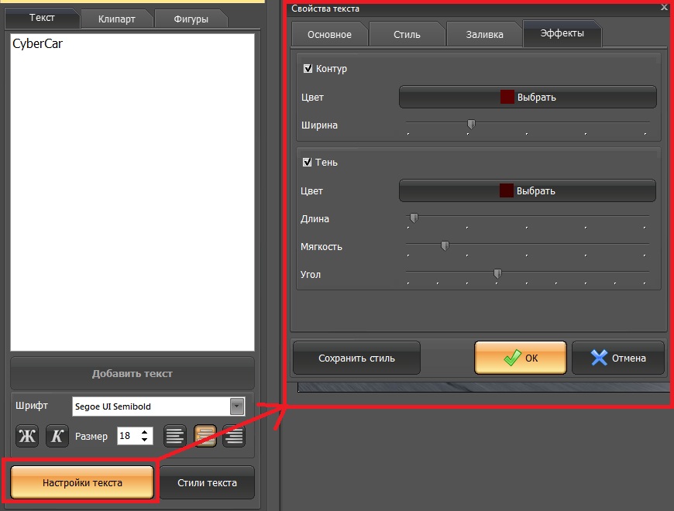Choose contour color via Выбрать

coord(528,97)
